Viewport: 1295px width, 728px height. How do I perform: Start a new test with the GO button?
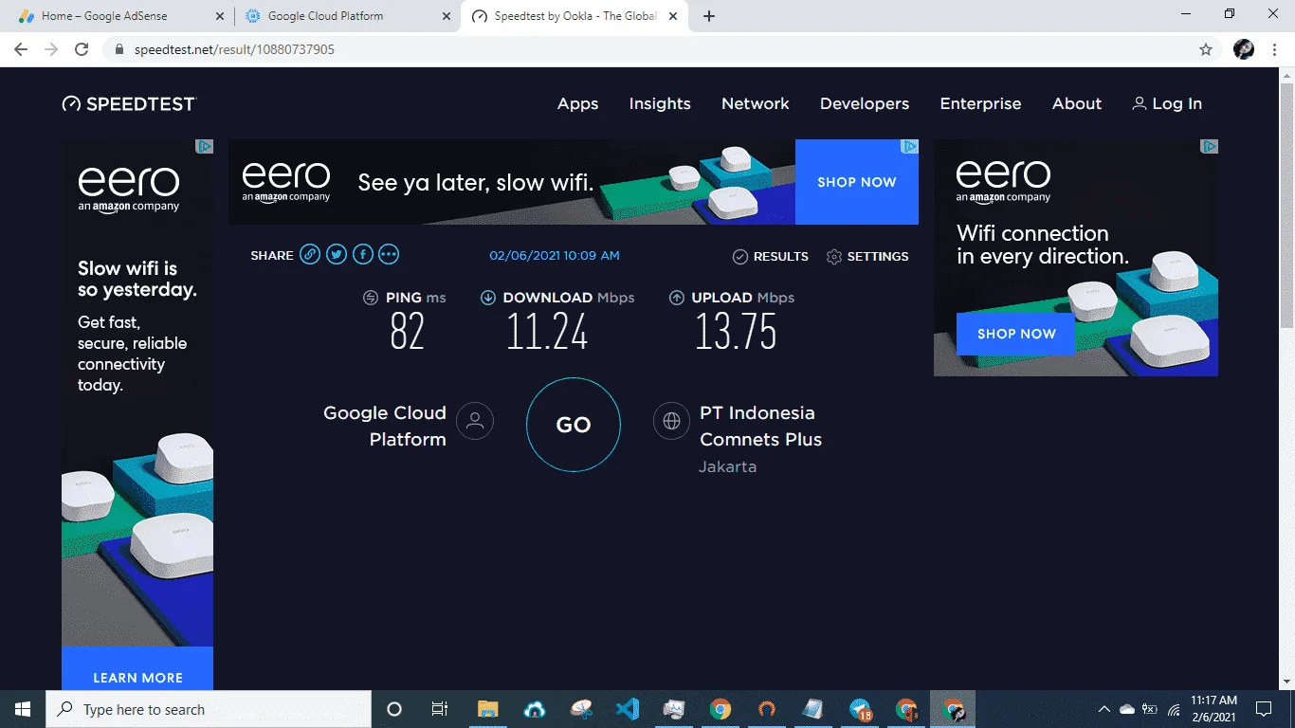tap(574, 425)
